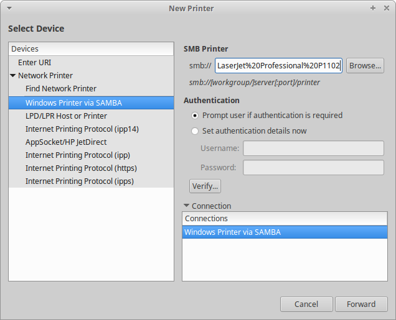Viewport: 396px width, 320px height.
Task: Click the Forward button
Action: (361, 304)
